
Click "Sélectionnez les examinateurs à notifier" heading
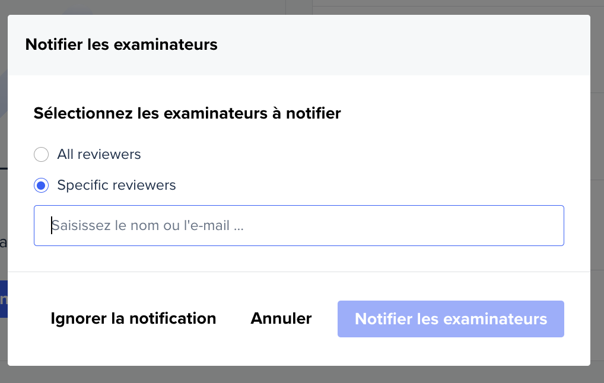(x=187, y=113)
